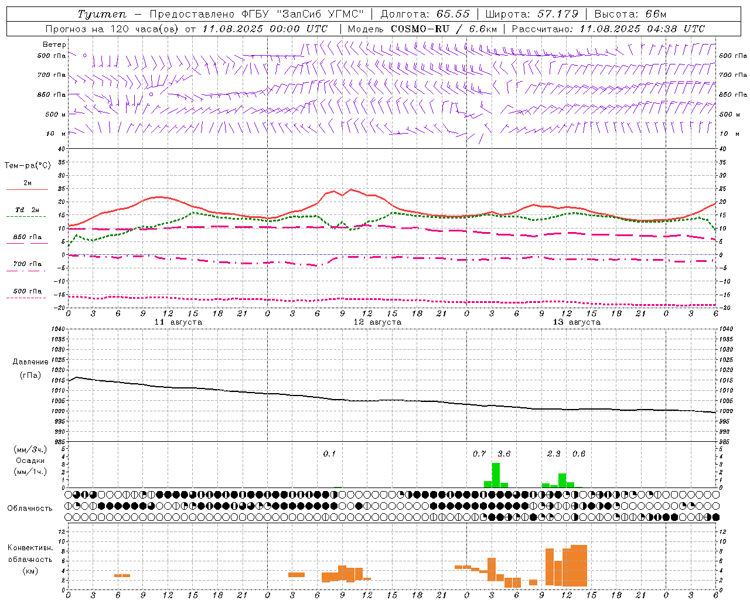
Task: Click the tallest orange convective cloud bar
Action: point(579,565)
